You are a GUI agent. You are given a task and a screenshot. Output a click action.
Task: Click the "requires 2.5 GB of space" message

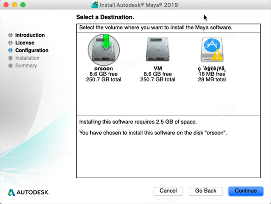coord(138,122)
